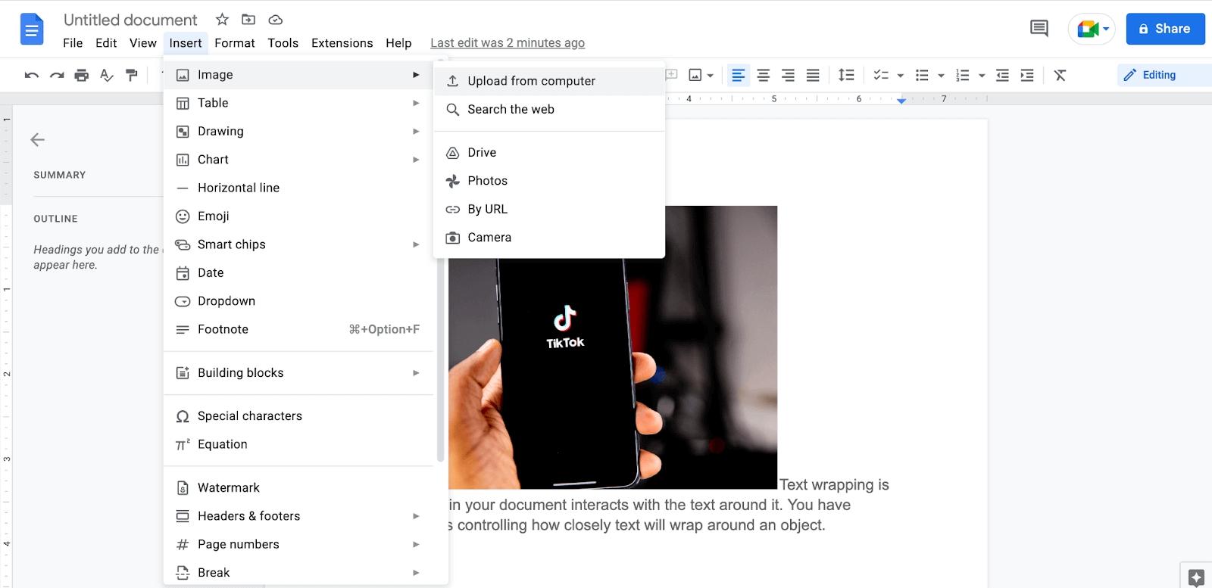Toggle center align text
This screenshot has height=588, width=1212.
(x=764, y=75)
